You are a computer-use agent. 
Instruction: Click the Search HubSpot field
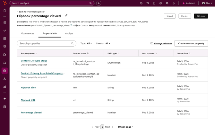tap(52, 3)
